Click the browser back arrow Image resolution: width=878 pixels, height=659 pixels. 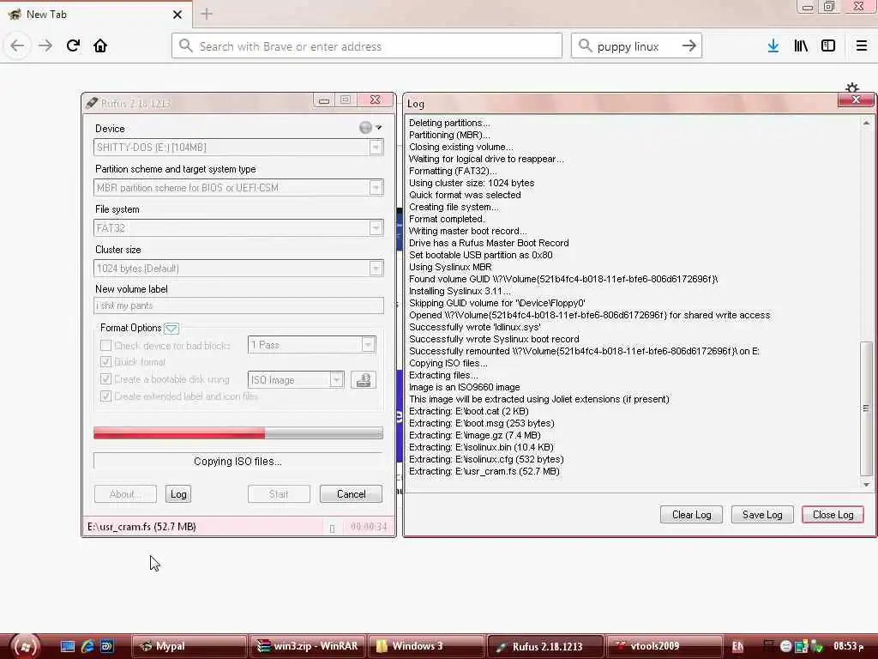tap(17, 45)
